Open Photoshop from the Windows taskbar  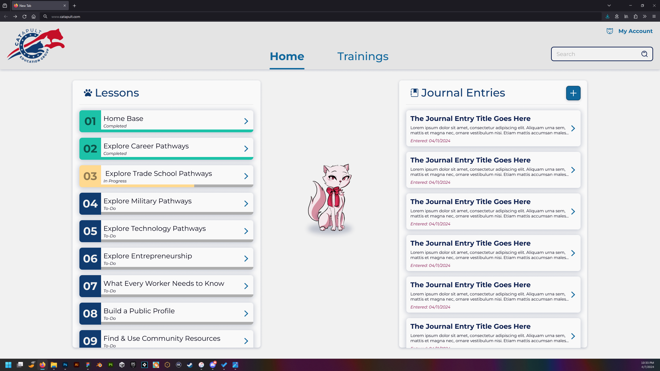click(65, 365)
